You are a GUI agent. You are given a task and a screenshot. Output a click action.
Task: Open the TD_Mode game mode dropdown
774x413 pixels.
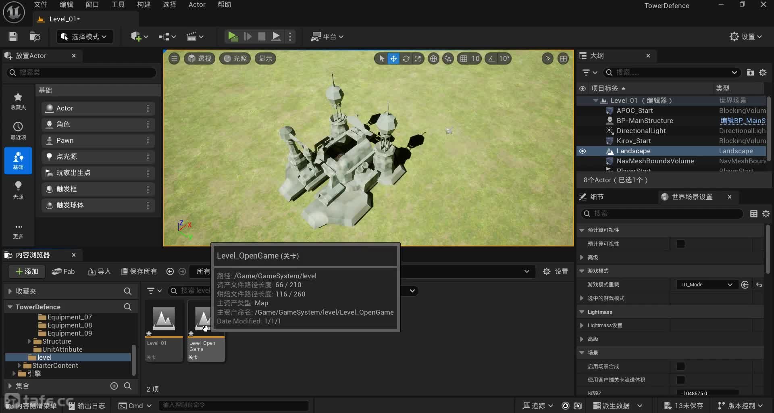click(x=706, y=285)
